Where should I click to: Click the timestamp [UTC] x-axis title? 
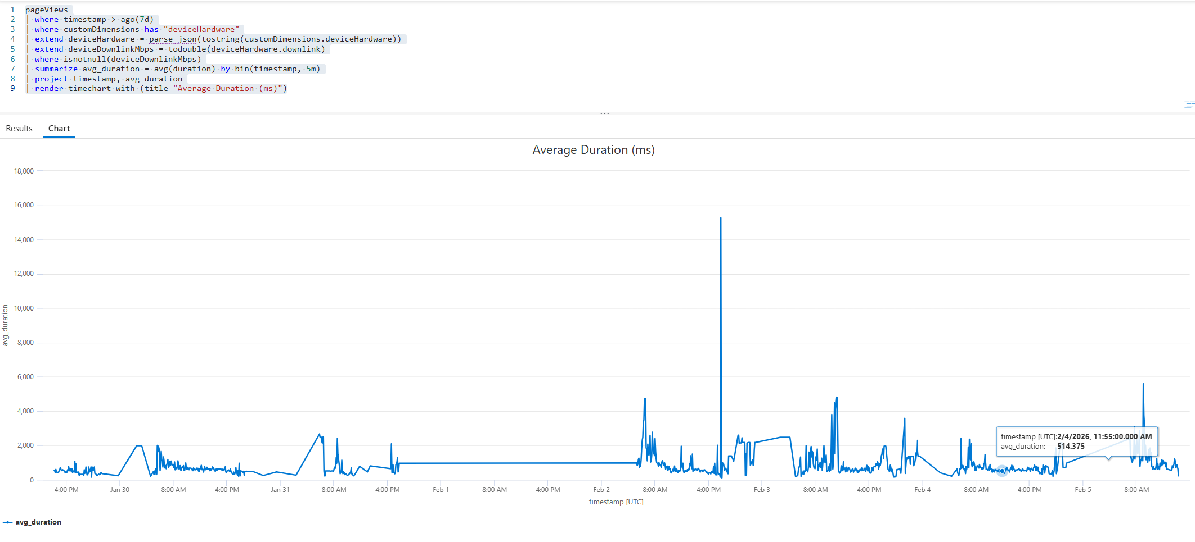616,502
